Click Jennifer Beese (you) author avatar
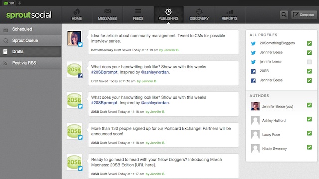Image resolution: width=319 pixels, height=179 pixels. (255, 106)
